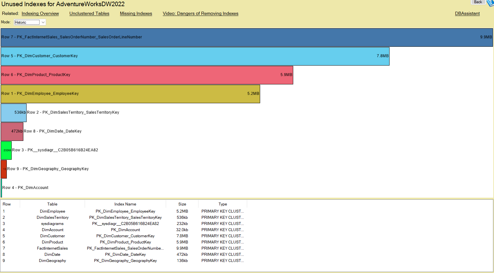Click the Back button
Screen dimensions: 494x273
(478, 2)
